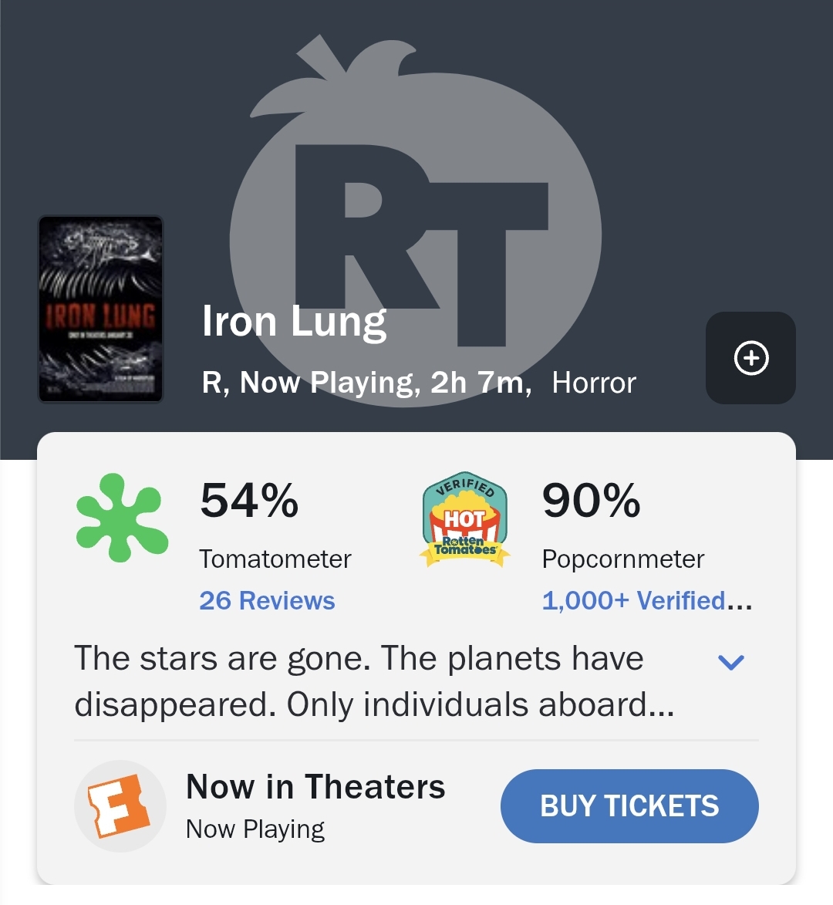Expand the synopsis with the chevron arrow
The image size is (833, 905).
pos(730,661)
